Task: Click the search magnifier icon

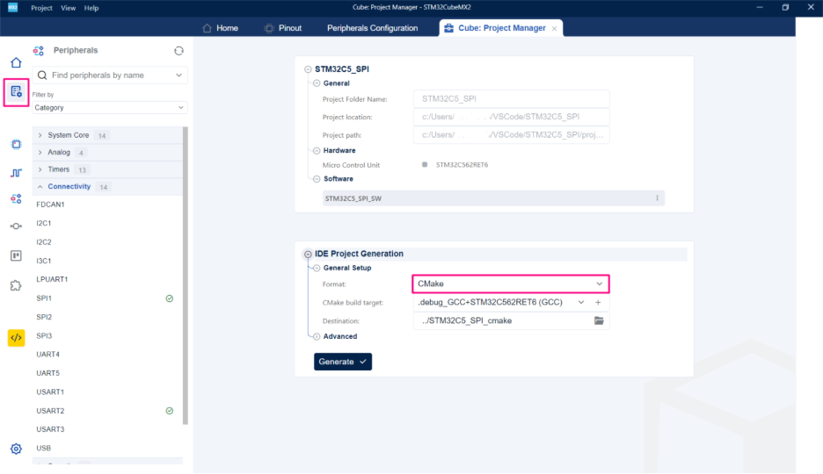Action: coord(42,75)
